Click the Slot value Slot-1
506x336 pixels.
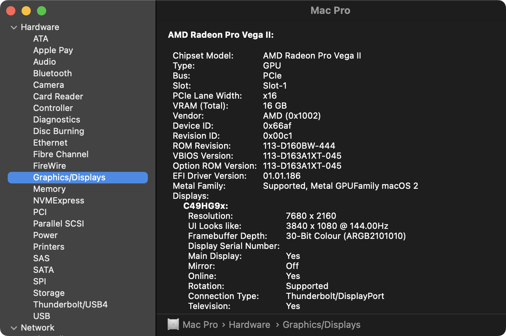275,86
